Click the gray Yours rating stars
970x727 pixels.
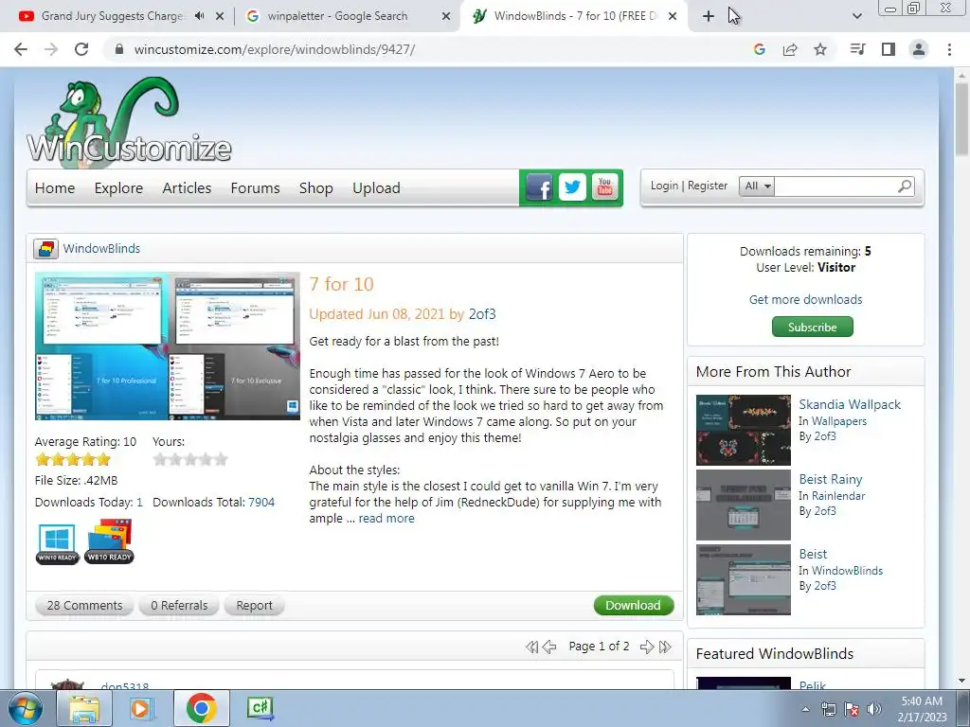click(x=190, y=459)
